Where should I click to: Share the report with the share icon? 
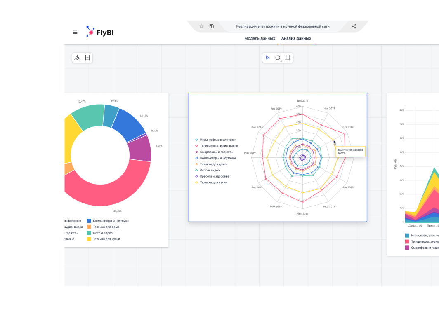point(354,26)
